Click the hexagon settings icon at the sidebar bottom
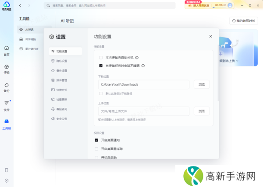263x187 pixels. (7, 180)
